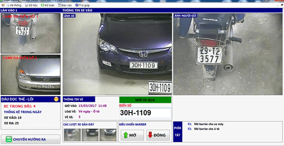Click the blue question-mark help icon

click(x=77, y=5)
